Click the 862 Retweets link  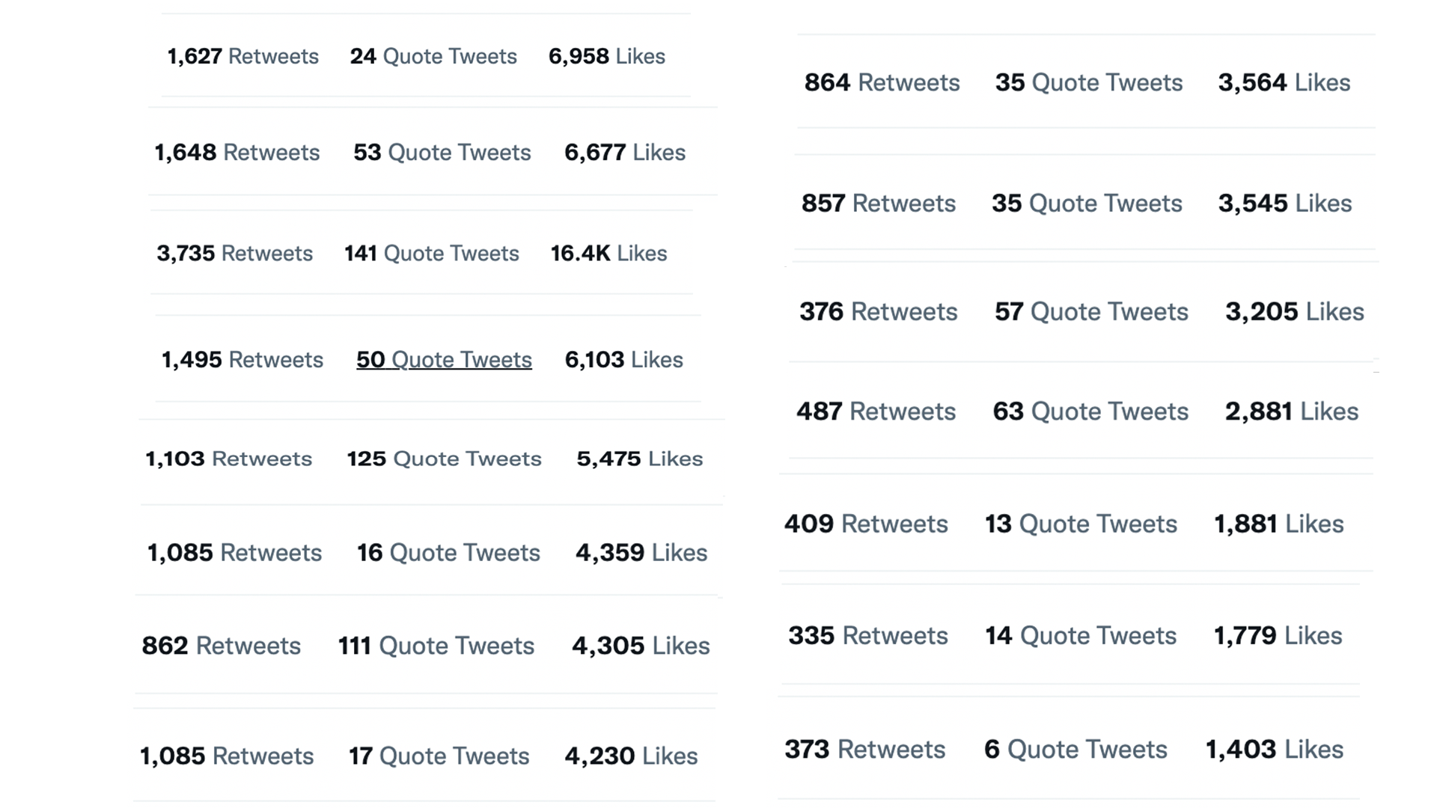[221, 646]
